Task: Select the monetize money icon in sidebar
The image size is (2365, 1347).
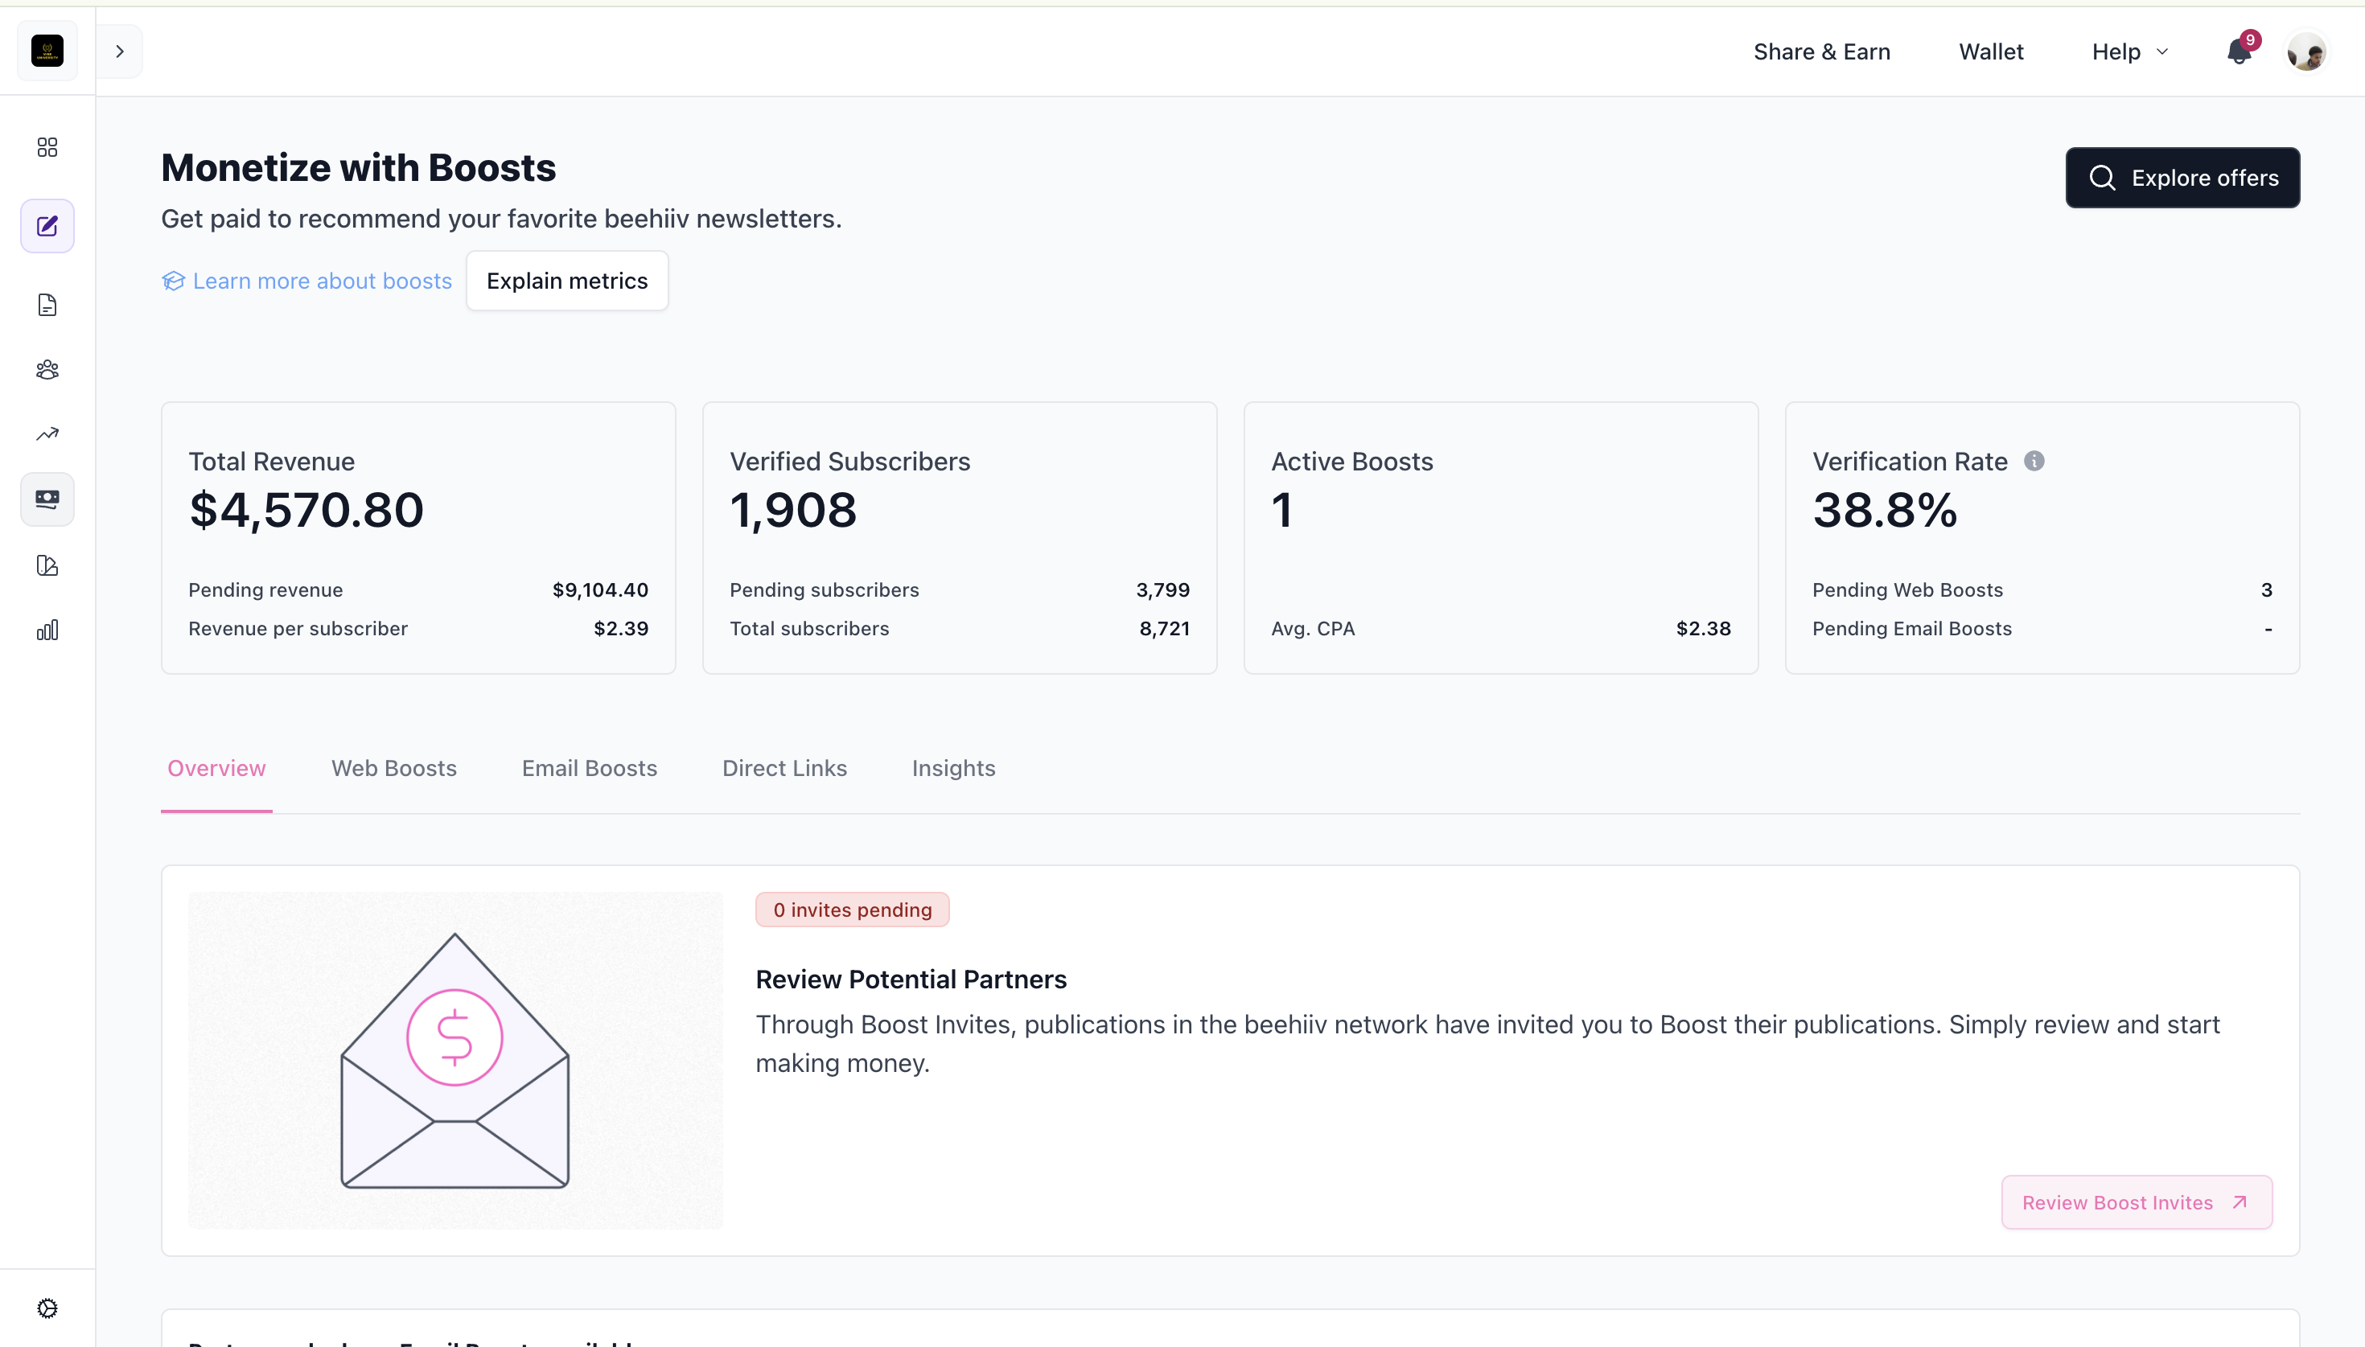Action: pos(47,499)
